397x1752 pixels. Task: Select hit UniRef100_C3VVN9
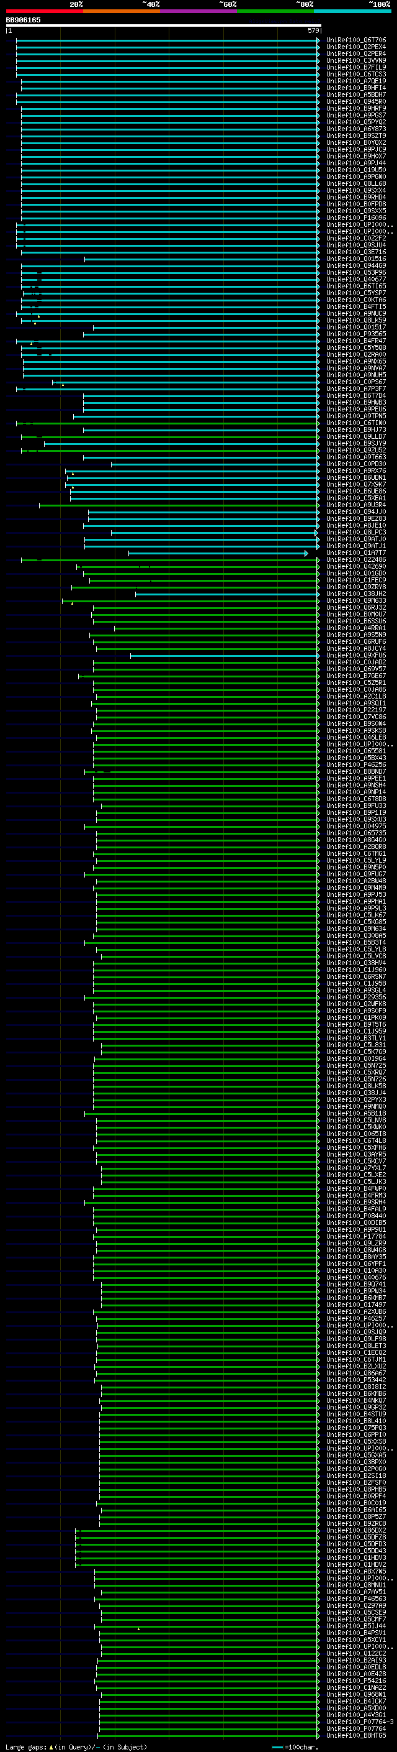pyautogui.click(x=355, y=60)
